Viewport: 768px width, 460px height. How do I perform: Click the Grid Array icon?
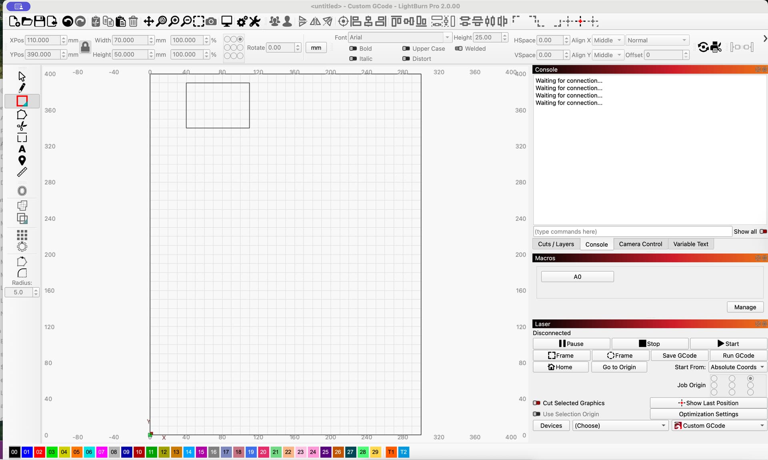(22, 234)
